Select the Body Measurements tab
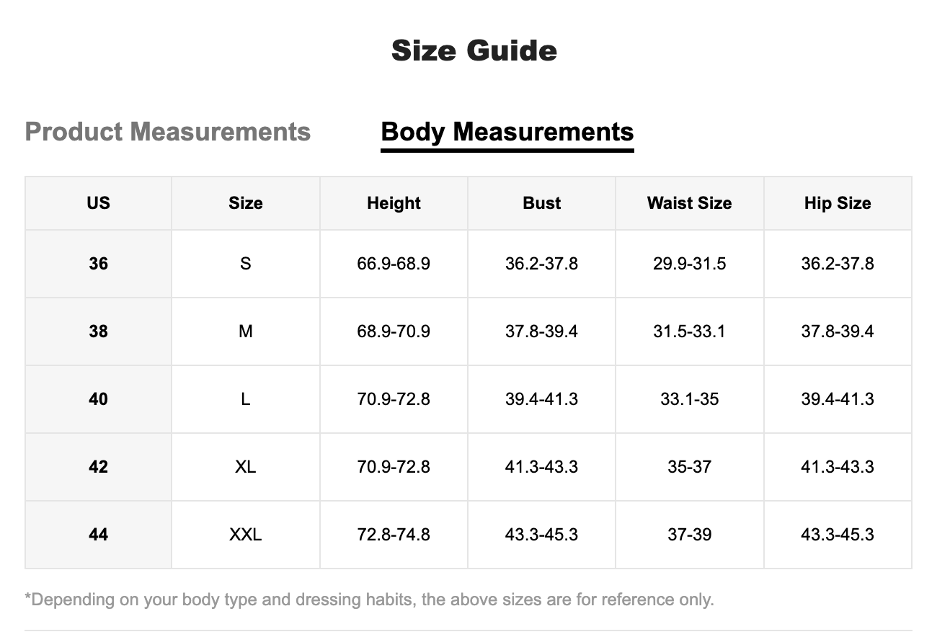Image resolution: width=950 pixels, height=637 pixels. point(507,132)
